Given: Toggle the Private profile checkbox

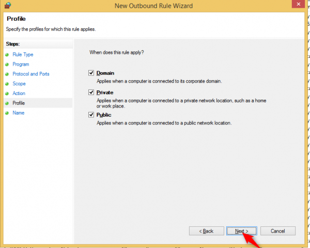Looking at the screenshot, I should (92, 92).
